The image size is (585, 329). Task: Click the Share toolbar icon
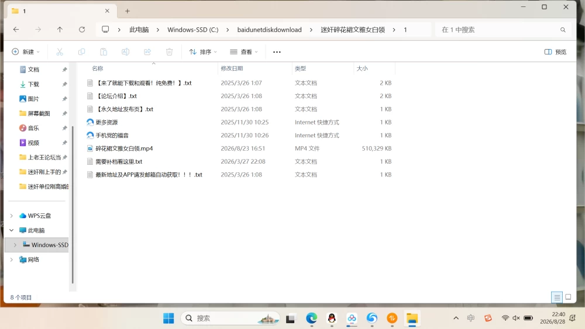coord(147,52)
